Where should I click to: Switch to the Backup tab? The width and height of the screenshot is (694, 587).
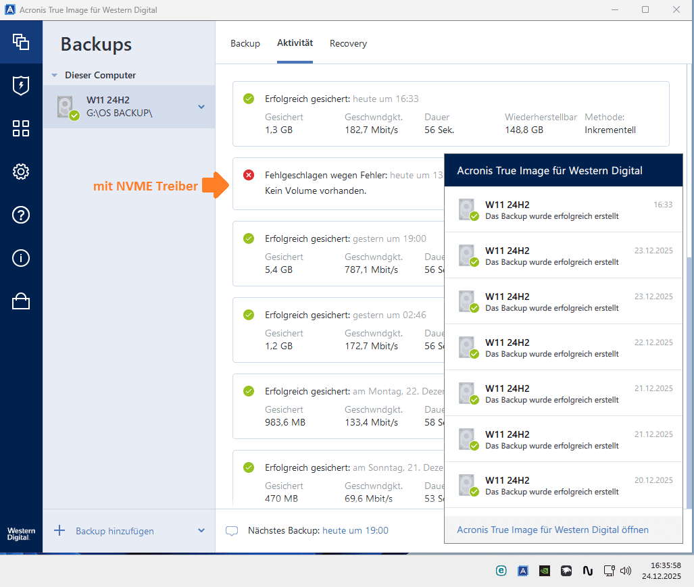pos(245,43)
